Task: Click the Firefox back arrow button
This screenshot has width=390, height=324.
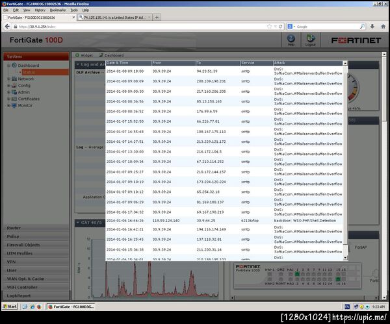Action: tap(7, 27)
